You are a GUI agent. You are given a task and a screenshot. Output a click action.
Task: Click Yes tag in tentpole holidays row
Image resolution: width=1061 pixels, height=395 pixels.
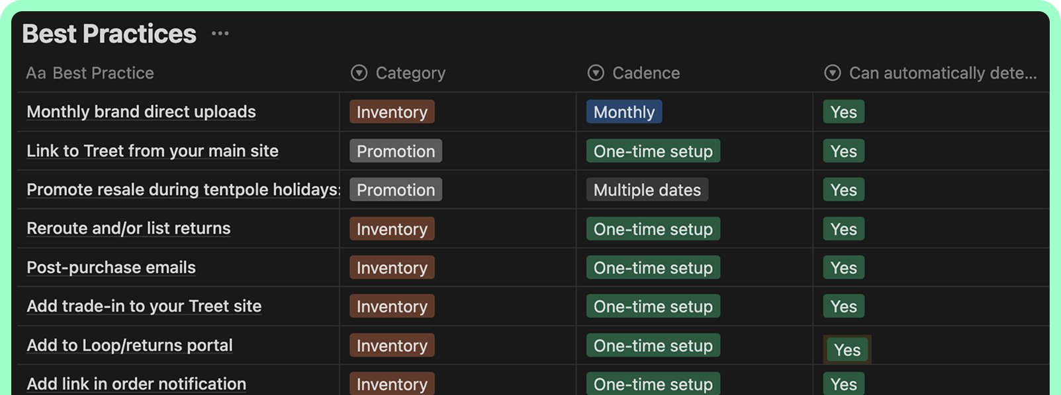click(x=844, y=190)
